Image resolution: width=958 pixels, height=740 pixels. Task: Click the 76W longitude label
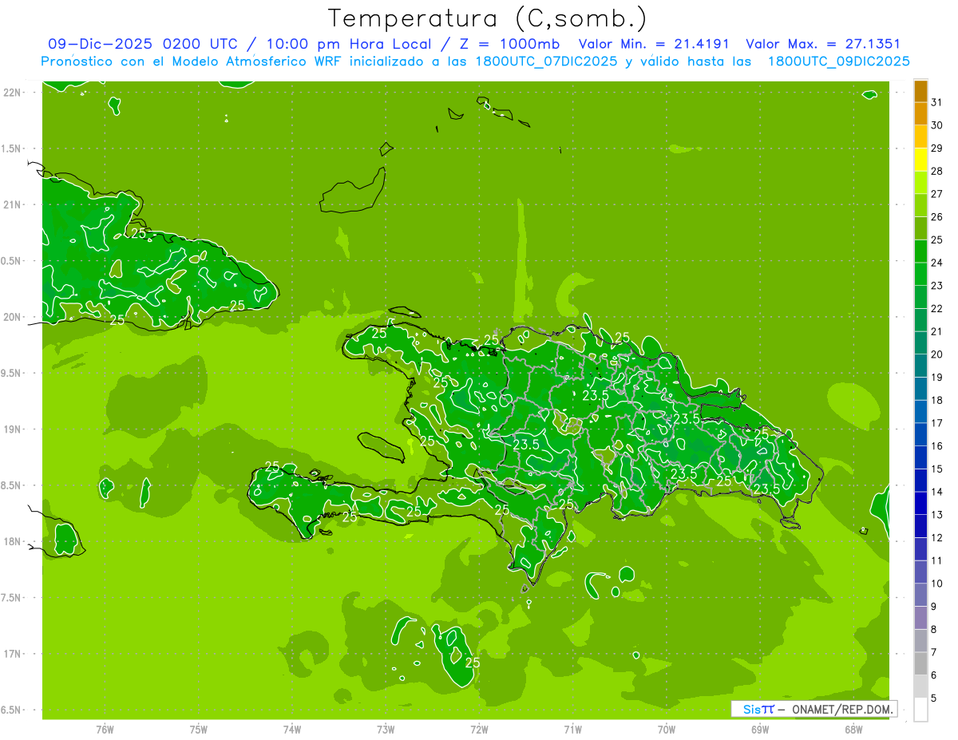click(x=105, y=730)
